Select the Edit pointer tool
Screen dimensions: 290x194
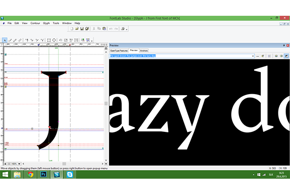pos(5,40)
